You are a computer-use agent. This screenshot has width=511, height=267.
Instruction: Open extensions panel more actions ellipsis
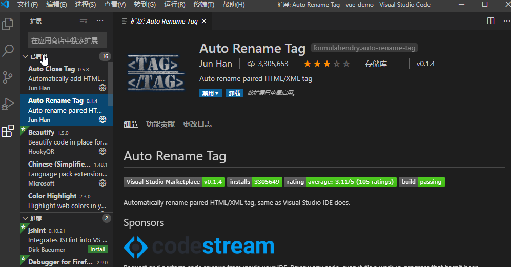100,21
